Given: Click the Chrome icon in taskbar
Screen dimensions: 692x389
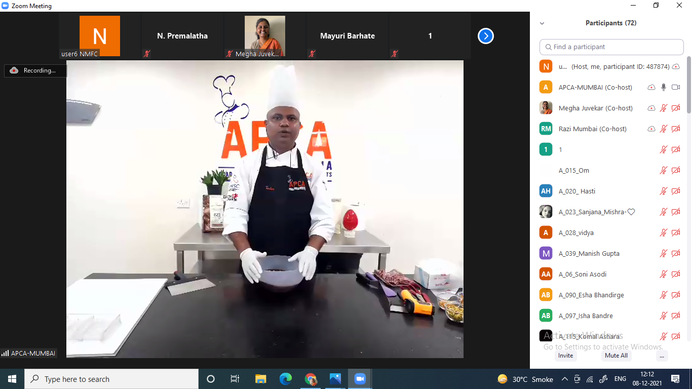Looking at the screenshot, I should click(x=311, y=379).
